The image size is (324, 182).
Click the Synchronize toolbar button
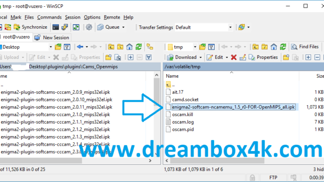tap(30, 27)
